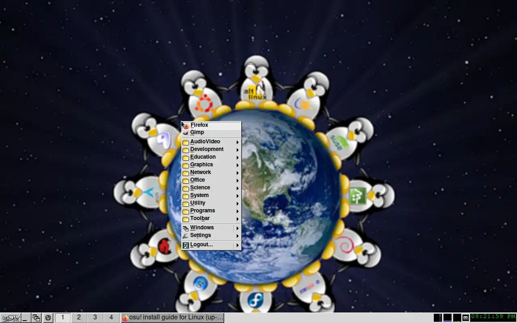Click the CPU monitor applet with pink line
The image size is (517, 323).
[x=437, y=318]
